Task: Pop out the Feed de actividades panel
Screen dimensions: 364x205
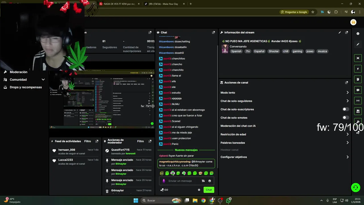Action: click(x=97, y=141)
